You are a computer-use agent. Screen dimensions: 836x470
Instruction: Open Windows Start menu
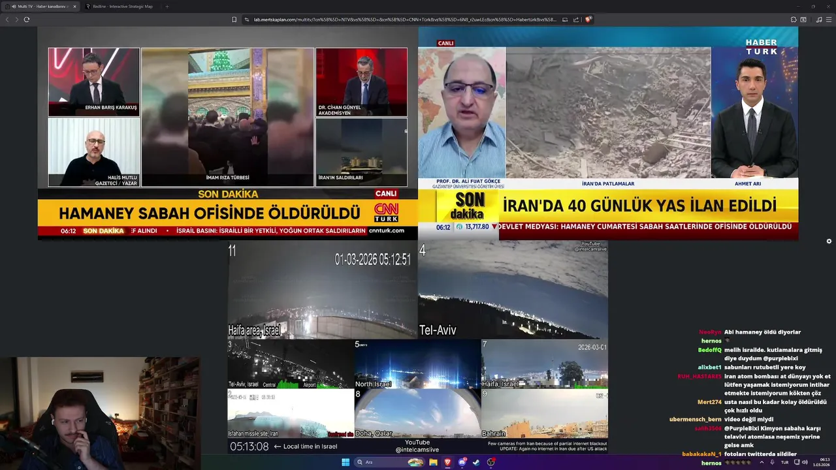point(346,462)
